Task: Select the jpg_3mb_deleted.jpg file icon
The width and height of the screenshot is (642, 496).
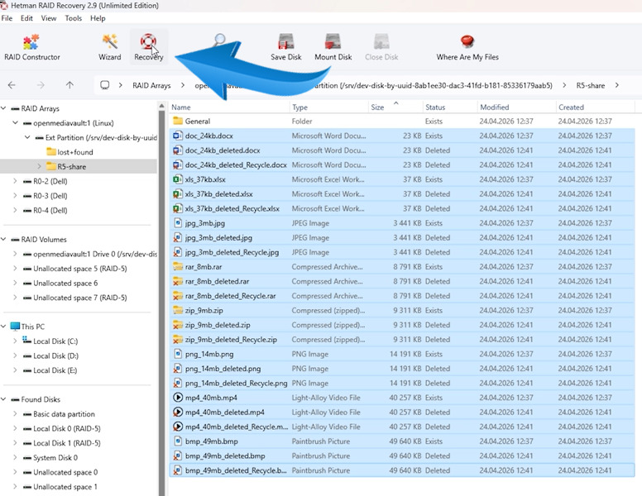Action: tap(177, 238)
